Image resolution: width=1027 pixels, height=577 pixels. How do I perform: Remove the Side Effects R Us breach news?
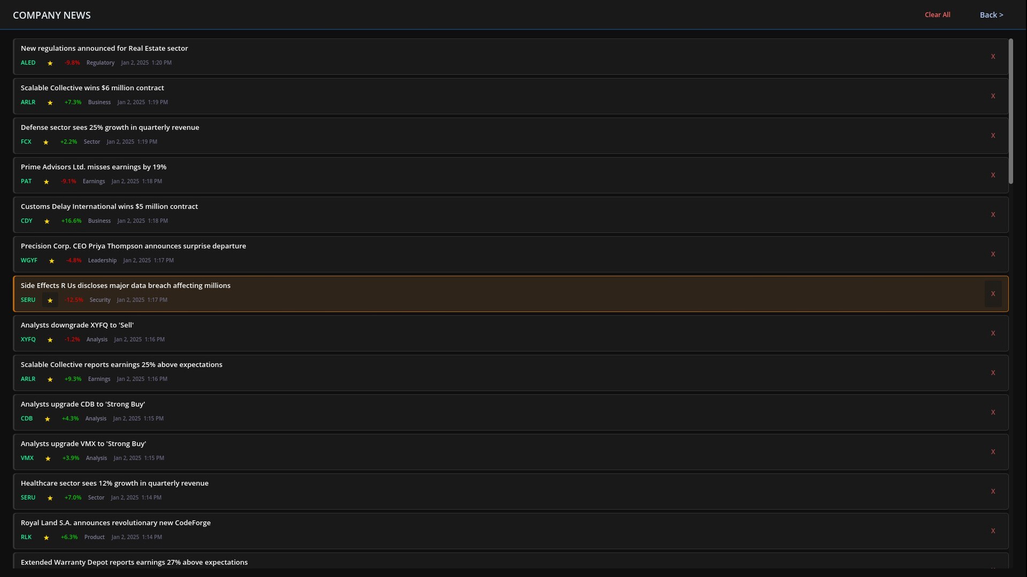coord(993,294)
